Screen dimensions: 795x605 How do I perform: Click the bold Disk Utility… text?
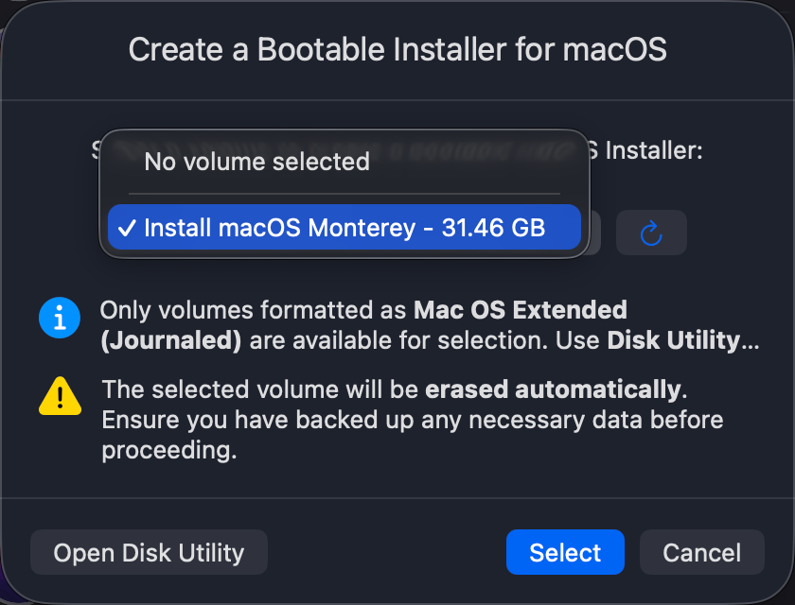(x=682, y=340)
